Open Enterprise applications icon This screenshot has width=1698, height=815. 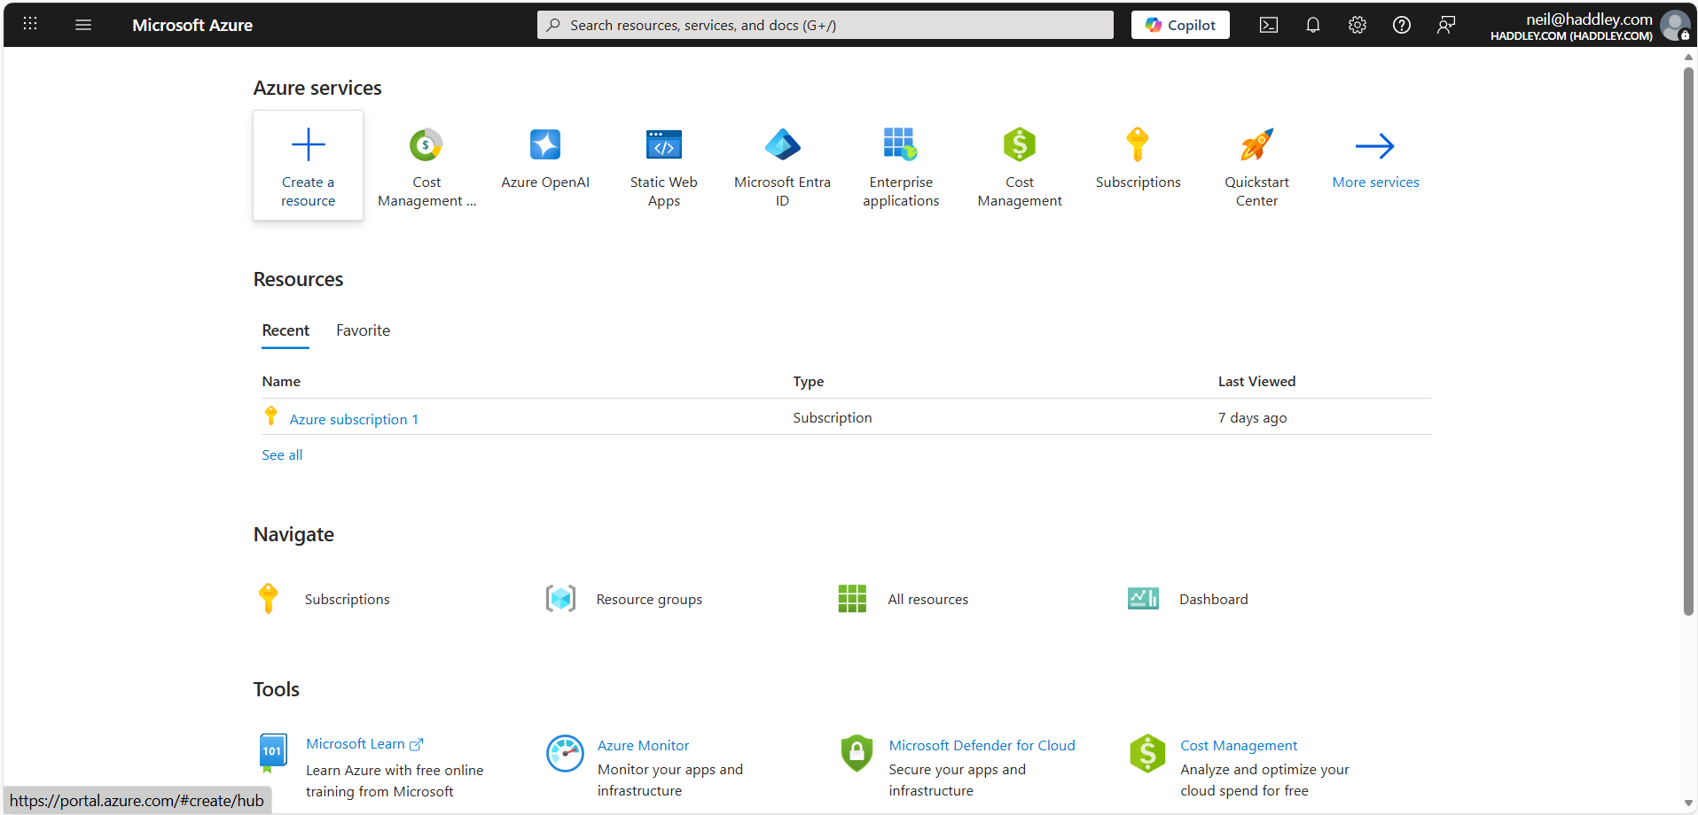pyautogui.click(x=900, y=145)
